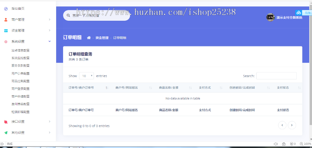
Task: Click the 商户管理 person icon
Action: pyautogui.click(x=6, y=20)
